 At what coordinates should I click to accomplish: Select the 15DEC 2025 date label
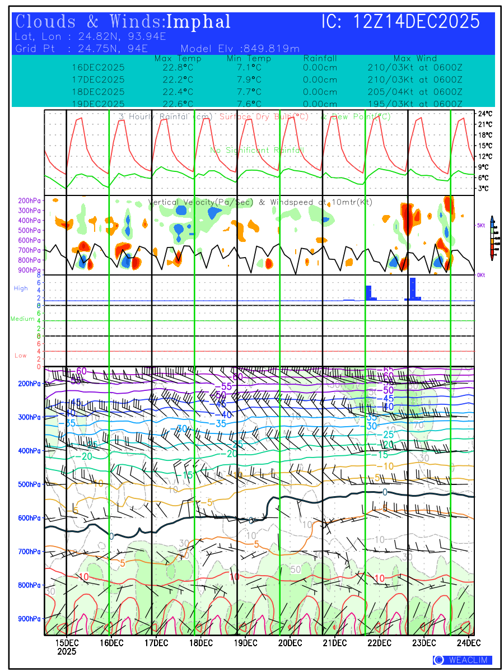click(66, 647)
